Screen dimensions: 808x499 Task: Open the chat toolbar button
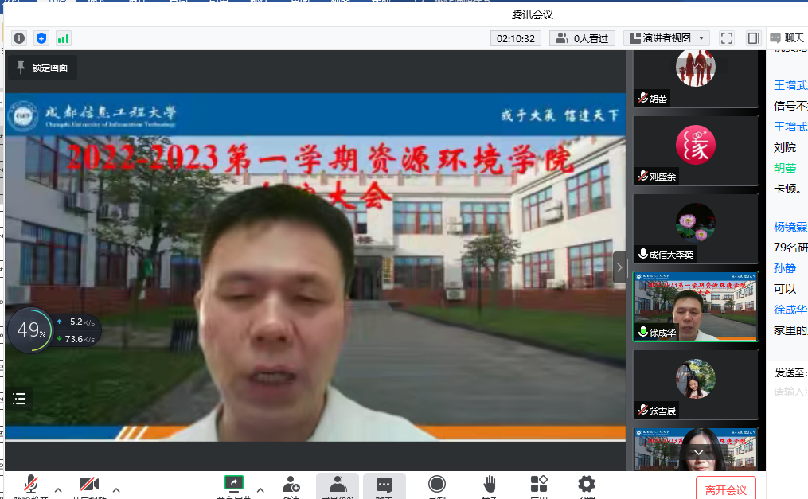(384, 485)
